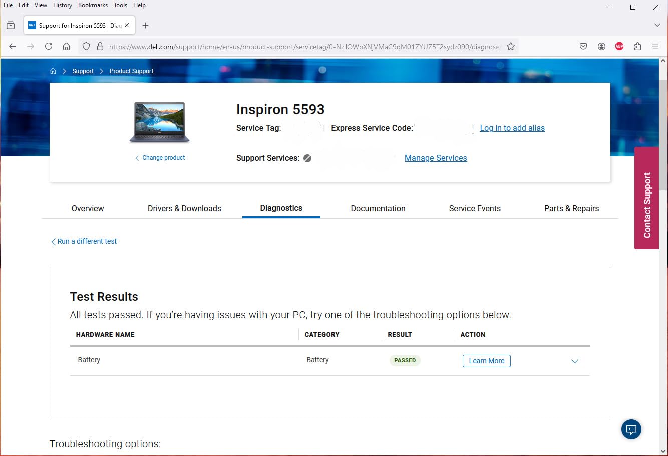Show site security padlock info
The image size is (668, 456).
100,46
